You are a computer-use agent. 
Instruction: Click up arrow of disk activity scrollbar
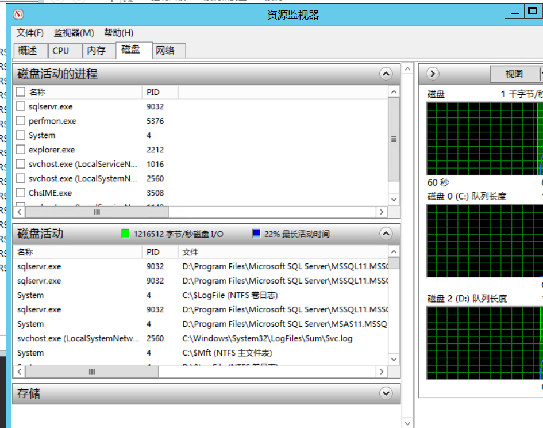pyautogui.click(x=394, y=252)
